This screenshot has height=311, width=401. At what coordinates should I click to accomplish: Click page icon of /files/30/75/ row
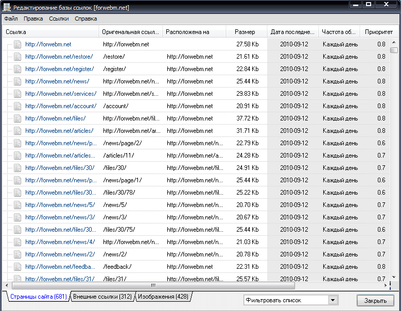(18, 230)
